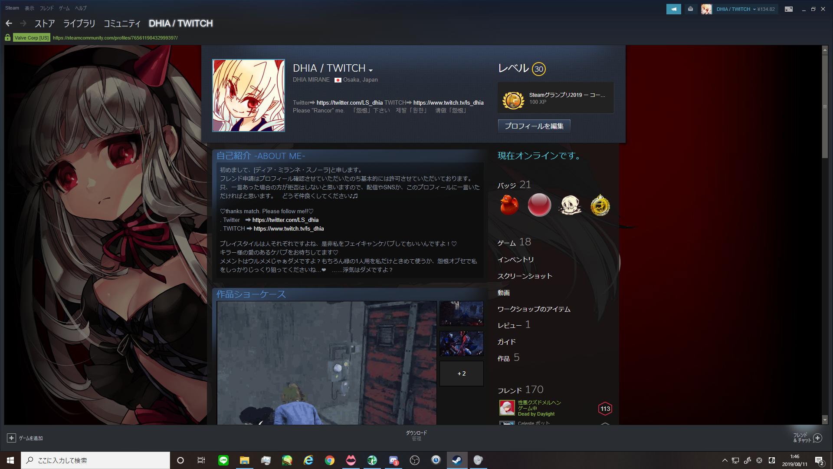Click the ダウンロード 管理 area

[x=416, y=436]
